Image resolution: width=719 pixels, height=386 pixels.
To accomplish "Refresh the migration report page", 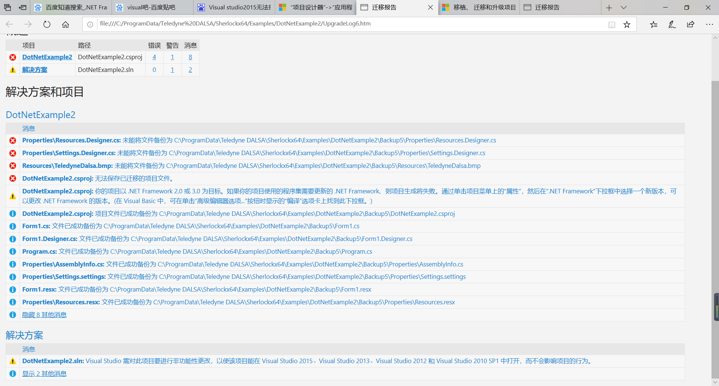I will (x=47, y=24).
